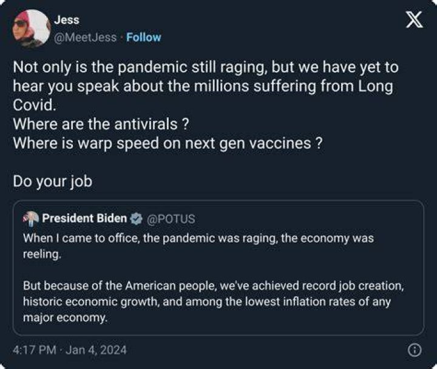Click the 'Do your job' line
Viewport: 437px width, 369px height.
pyautogui.click(x=52, y=181)
